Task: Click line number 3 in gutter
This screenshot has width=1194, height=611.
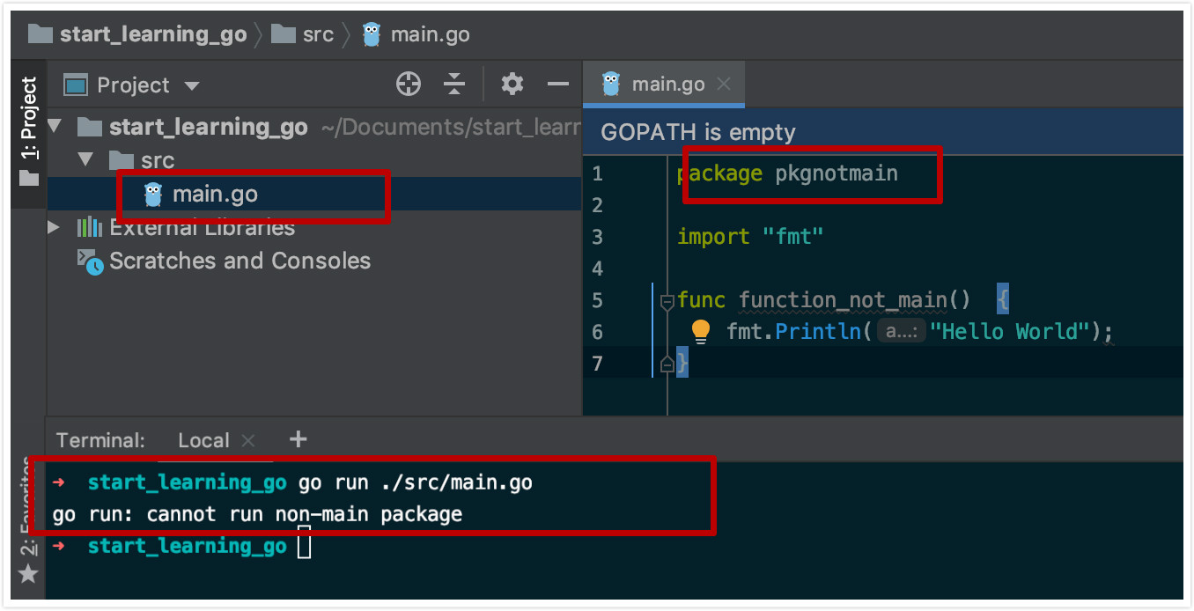Action: click(x=598, y=237)
